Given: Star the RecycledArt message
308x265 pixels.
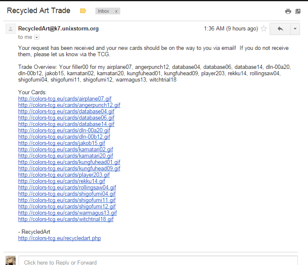Looking at the screenshot, I should pyautogui.click(x=264, y=29).
